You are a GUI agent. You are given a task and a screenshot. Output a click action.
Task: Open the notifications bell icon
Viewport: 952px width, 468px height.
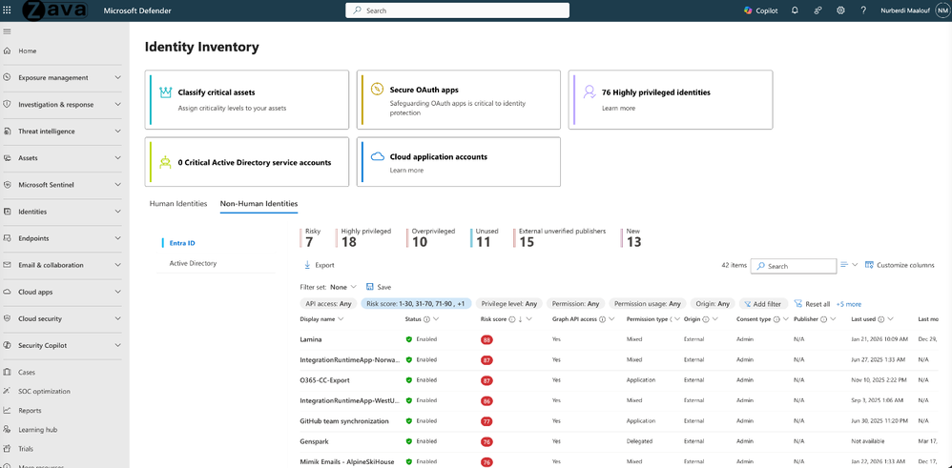click(795, 10)
